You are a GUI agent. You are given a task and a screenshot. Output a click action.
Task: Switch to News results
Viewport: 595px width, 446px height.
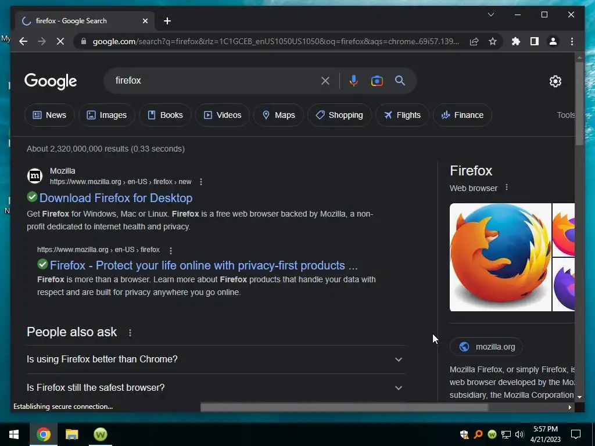pyautogui.click(x=49, y=115)
